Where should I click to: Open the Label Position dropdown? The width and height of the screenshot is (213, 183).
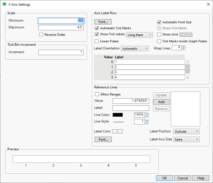tap(186, 132)
